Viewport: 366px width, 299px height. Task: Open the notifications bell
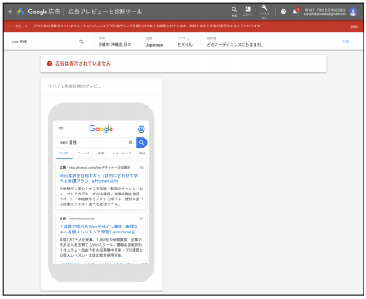[x=295, y=12]
